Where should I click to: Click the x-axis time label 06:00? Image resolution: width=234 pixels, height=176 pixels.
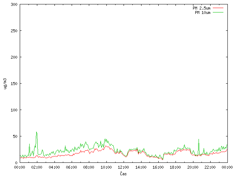(72, 167)
